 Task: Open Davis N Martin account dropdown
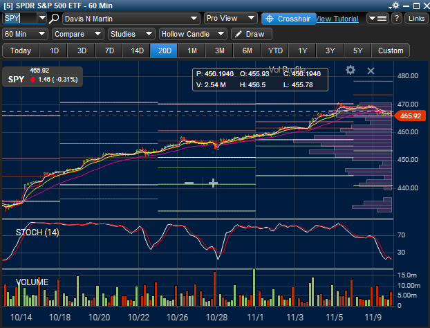pyautogui.click(x=131, y=19)
